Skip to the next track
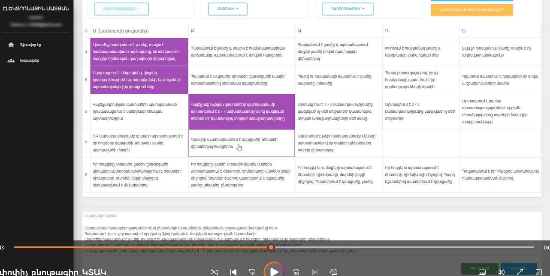This screenshot has width=550, height=276. pyautogui.click(x=314, y=272)
